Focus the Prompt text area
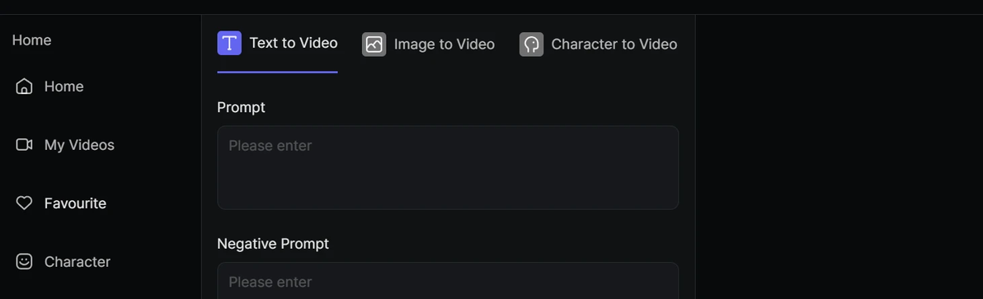983x299 pixels. (448, 168)
